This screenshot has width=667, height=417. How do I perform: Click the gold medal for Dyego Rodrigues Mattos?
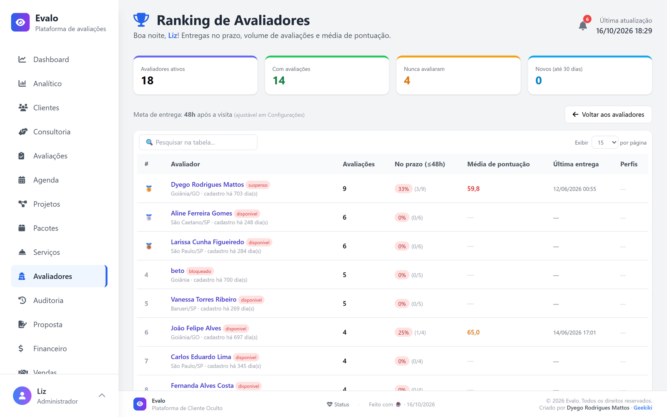coord(149,188)
